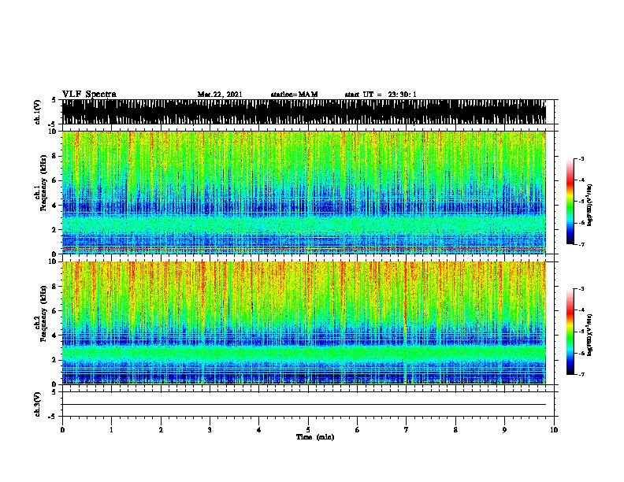Click the "station=MAM" label
Image resolution: width=624 pixels, height=482 pixels.
click(294, 95)
